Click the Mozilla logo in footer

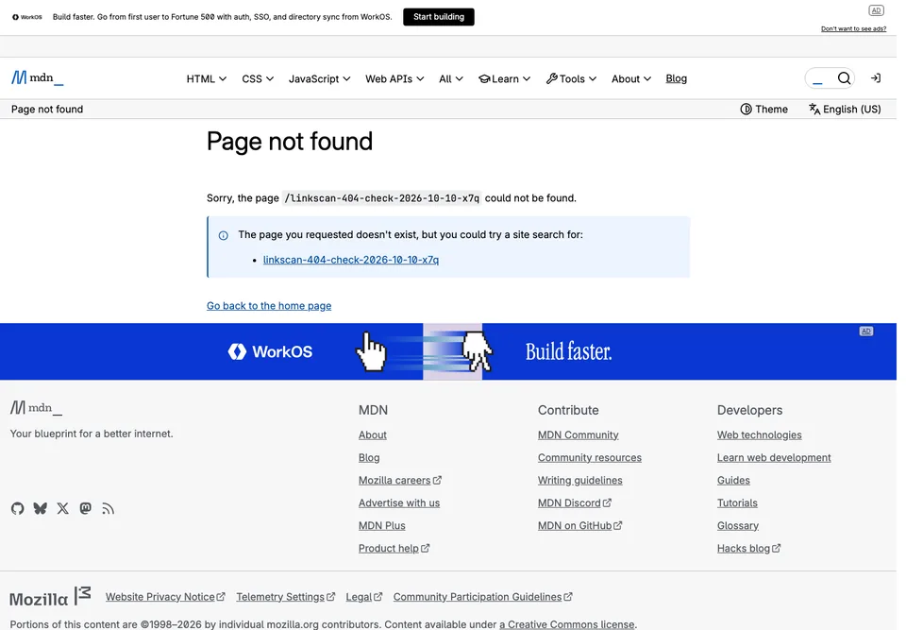[x=50, y=596]
